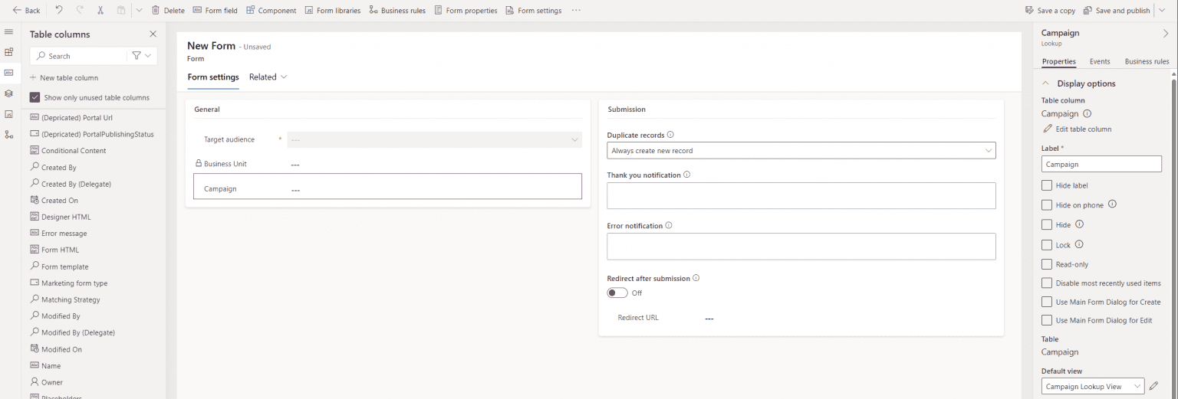This screenshot has height=399, width=1178.
Task: Click the Redirect after submission info icon
Action: (x=696, y=278)
